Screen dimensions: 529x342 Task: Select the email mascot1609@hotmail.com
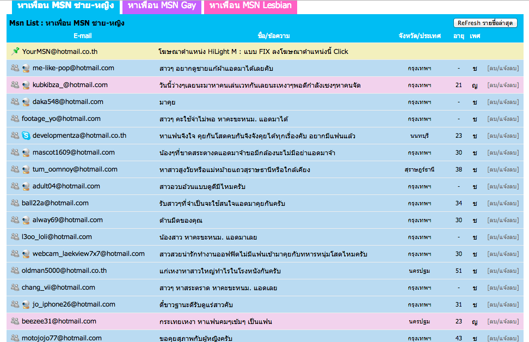[73, 152]
